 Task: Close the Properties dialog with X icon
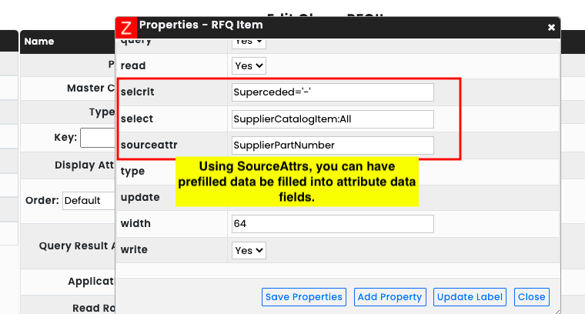551,27
